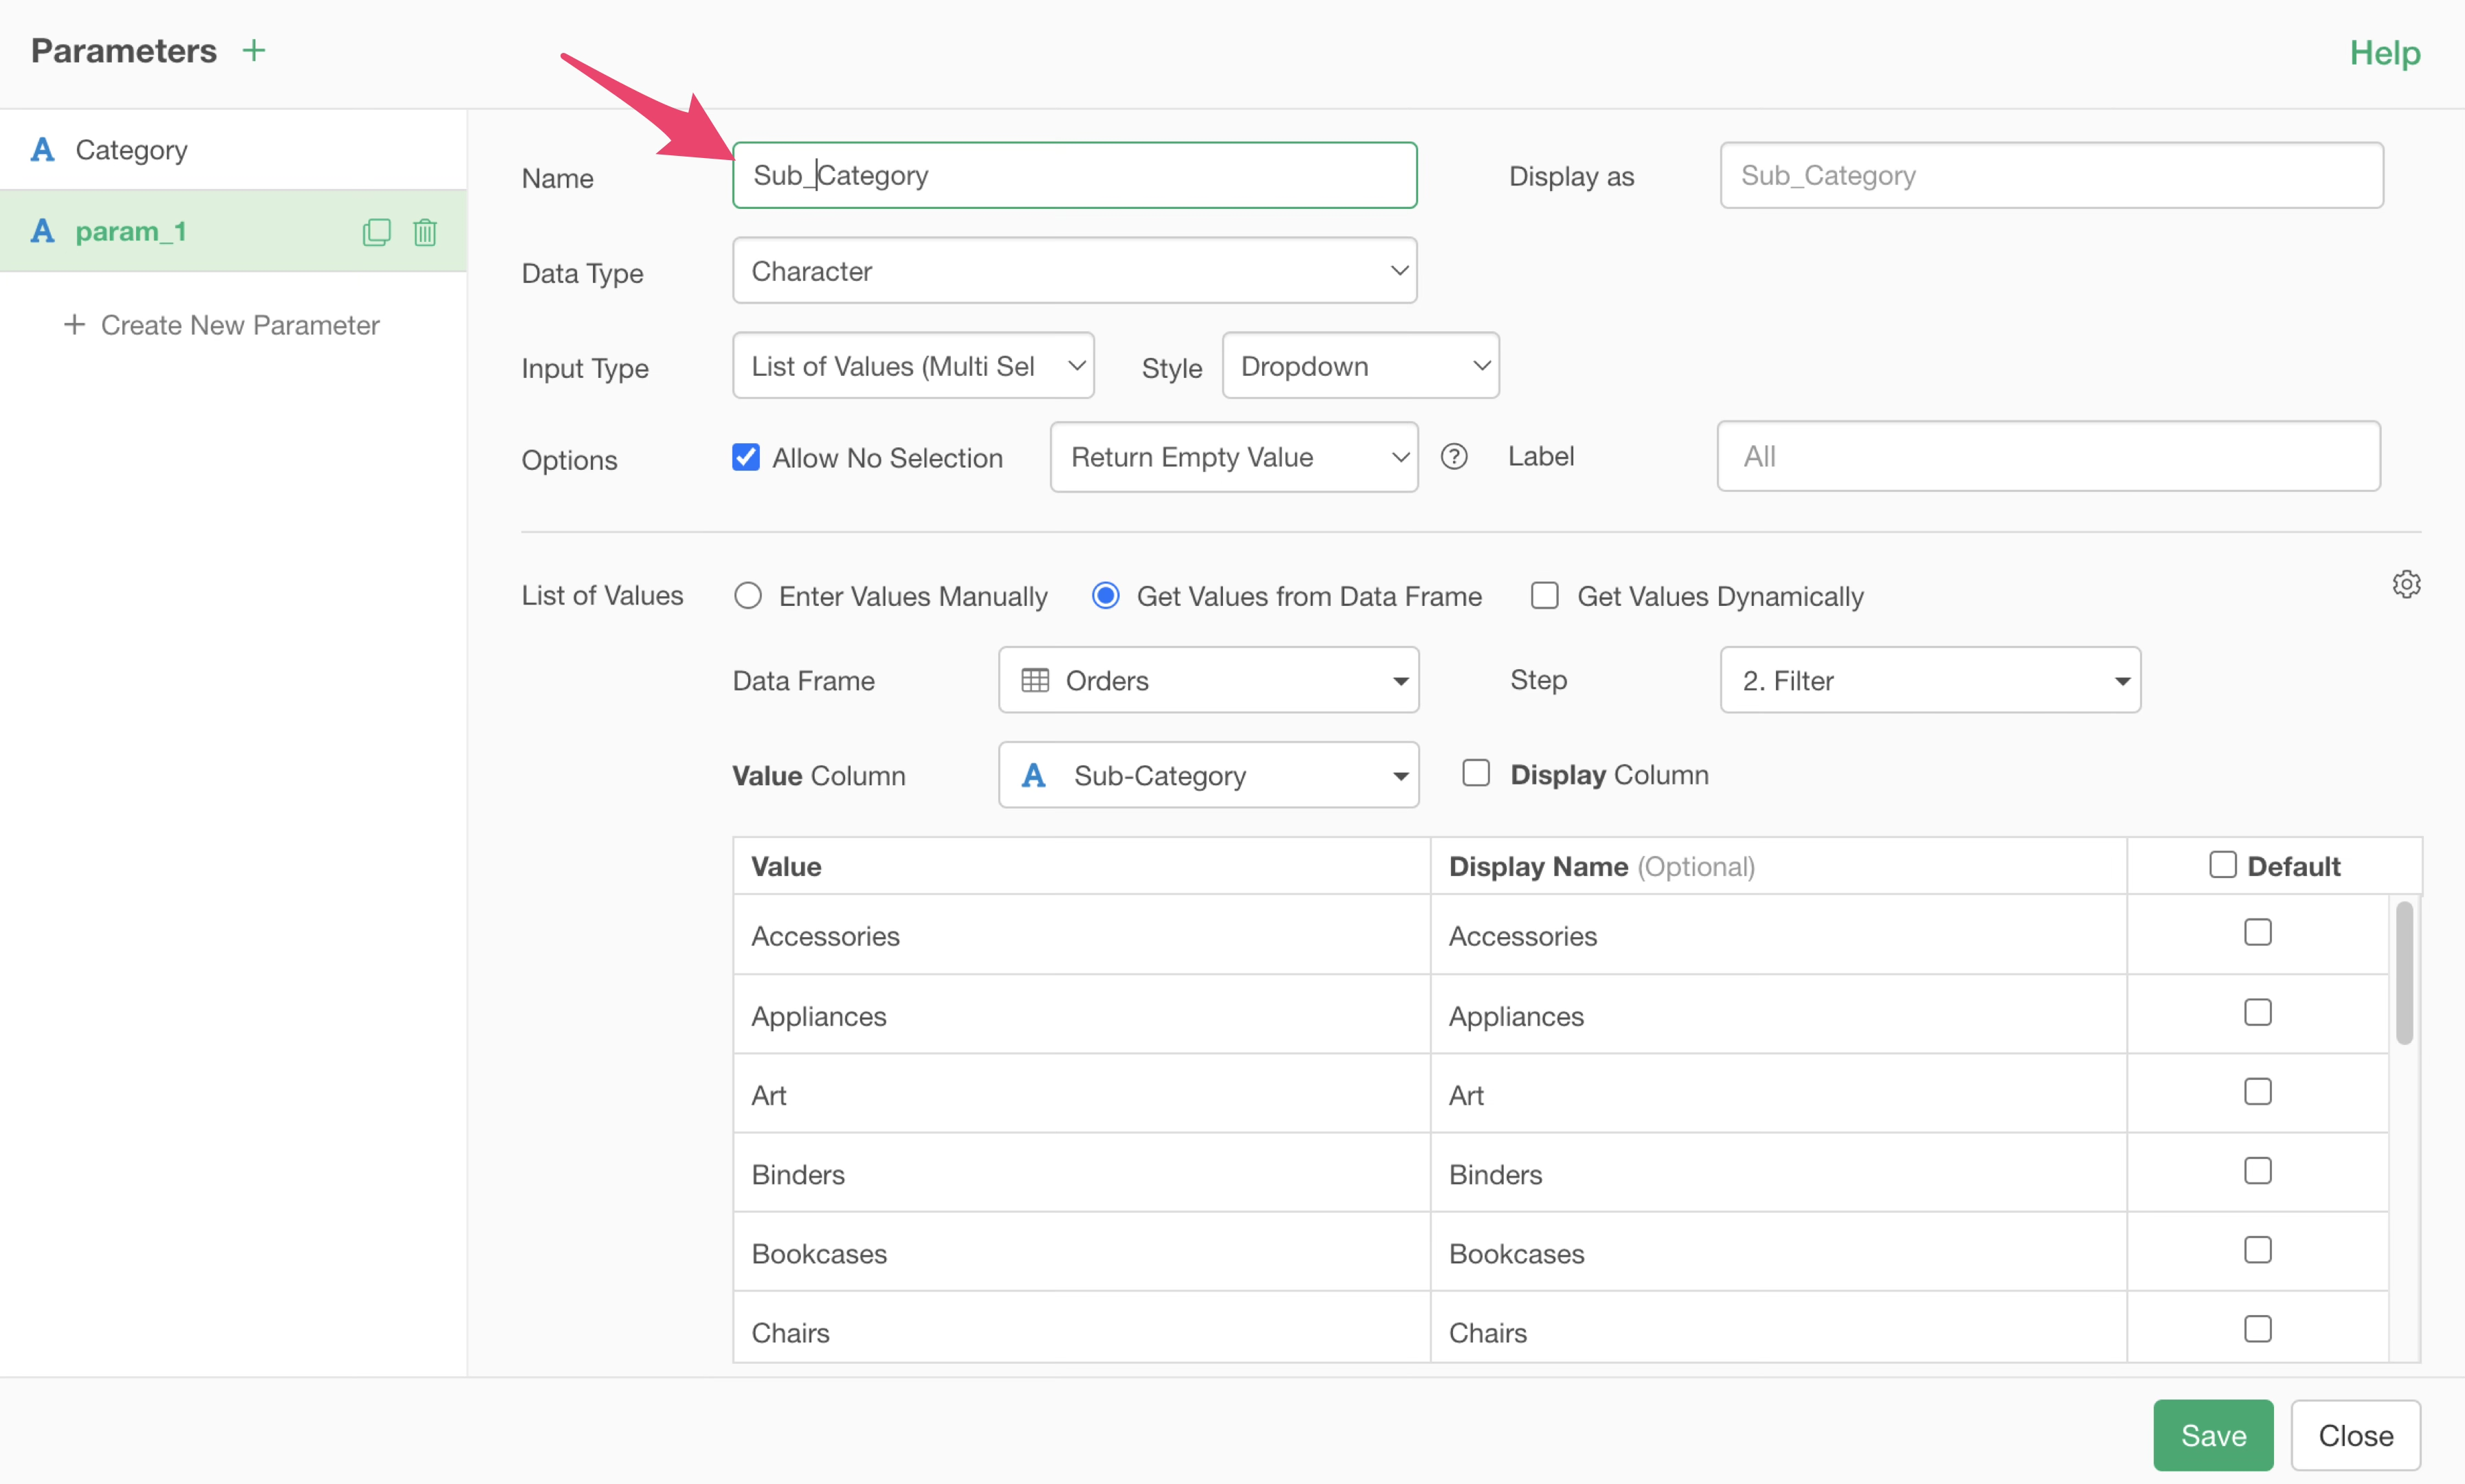
Task: Set Art as default value
Action: point(2257,1092)
